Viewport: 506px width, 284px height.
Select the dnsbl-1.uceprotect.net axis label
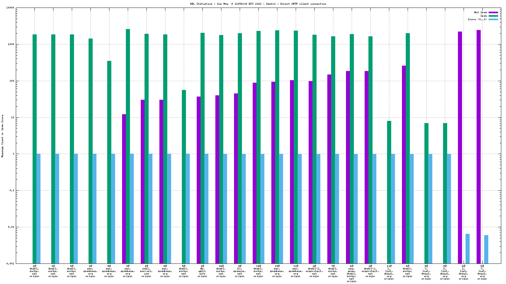point(370,271)
